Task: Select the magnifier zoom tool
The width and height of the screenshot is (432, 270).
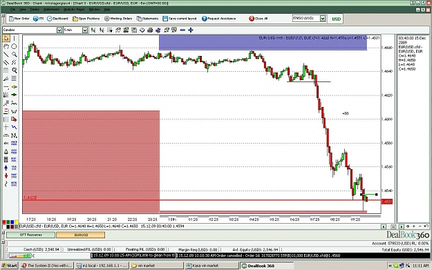Action: point(14,55)
